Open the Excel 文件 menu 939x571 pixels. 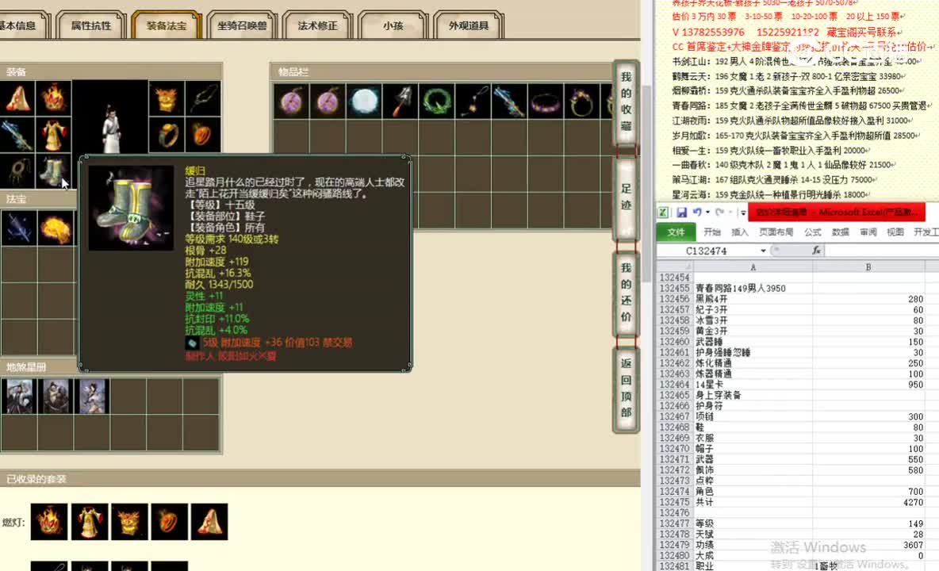[x=676, y=232]
